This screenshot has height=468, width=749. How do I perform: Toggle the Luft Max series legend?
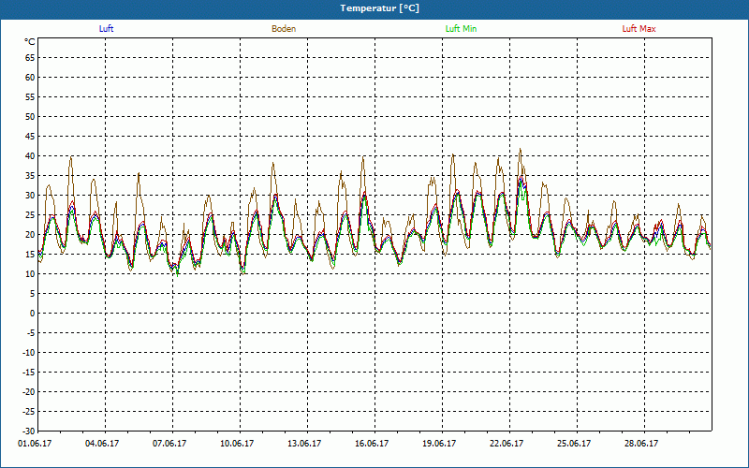point(639,29)
